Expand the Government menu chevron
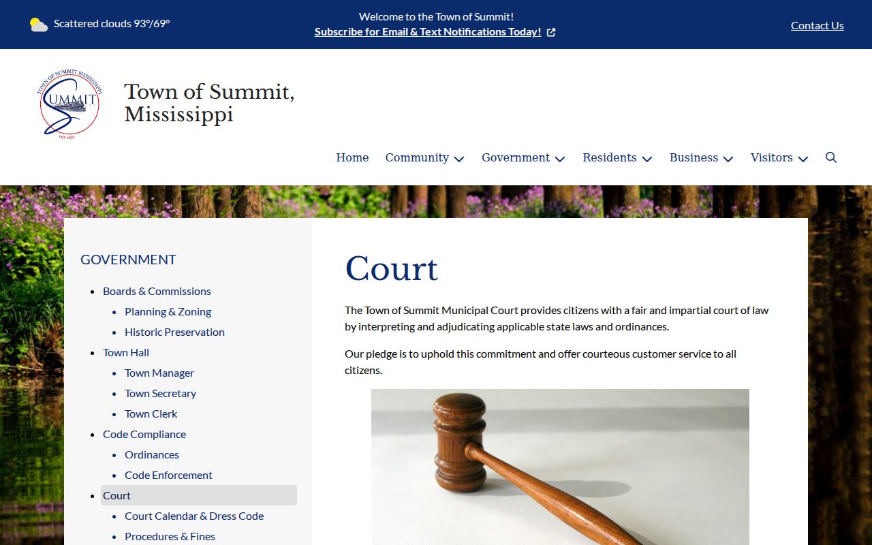This screenshot has height=545, width=872. (560, 159)
